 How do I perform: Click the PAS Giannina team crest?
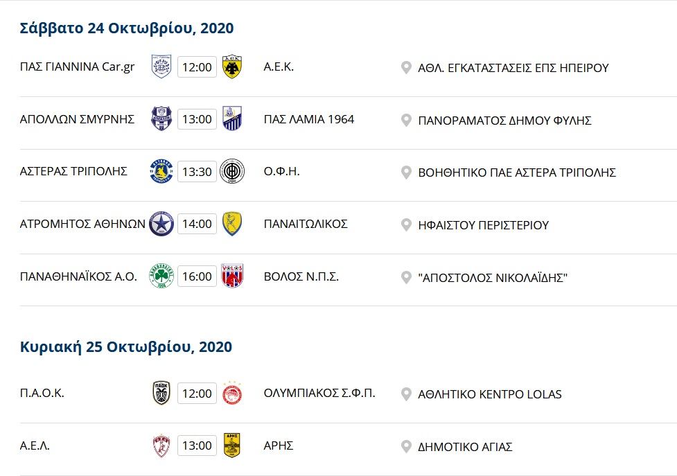tap(161, 67)
